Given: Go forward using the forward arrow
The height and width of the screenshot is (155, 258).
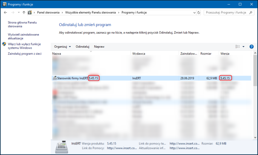Looking at the screenshot, I should (13, 12).
